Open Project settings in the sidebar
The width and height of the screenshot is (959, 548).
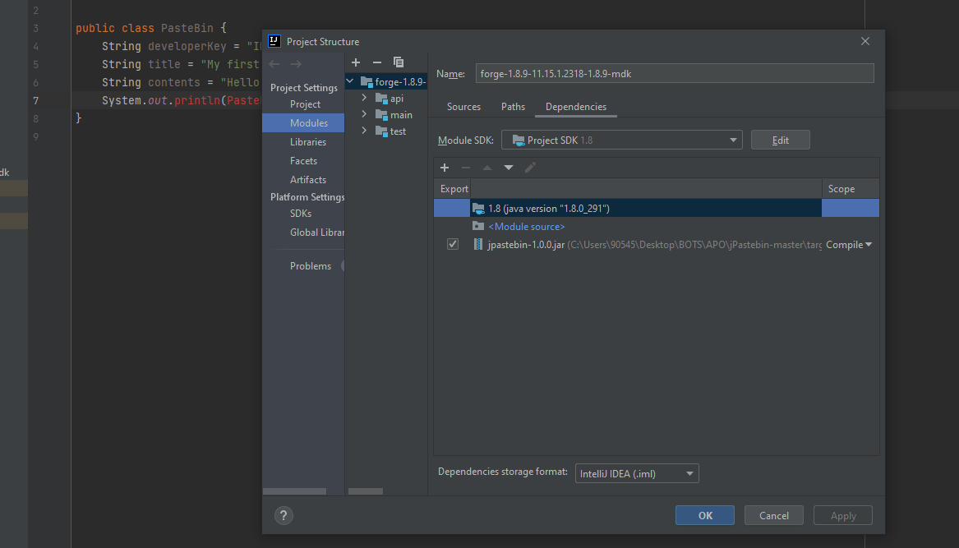click(x=305, y=104)
